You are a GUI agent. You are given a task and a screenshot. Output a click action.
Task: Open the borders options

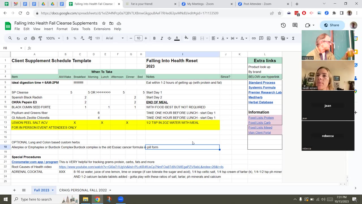tap(194, 38)
